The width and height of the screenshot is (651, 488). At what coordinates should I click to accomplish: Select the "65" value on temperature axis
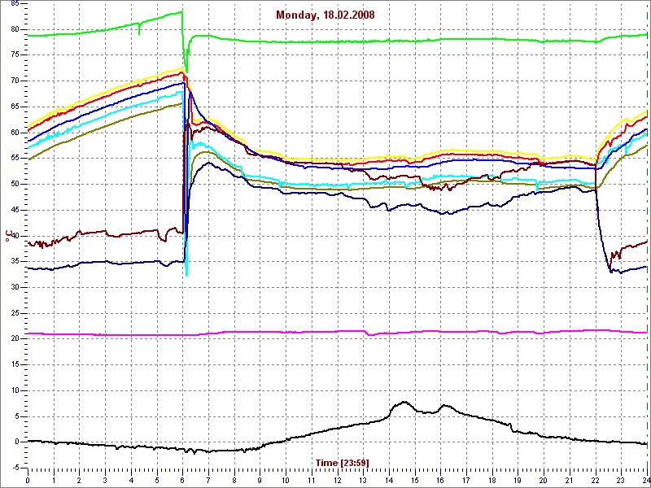tap(15, 107)
